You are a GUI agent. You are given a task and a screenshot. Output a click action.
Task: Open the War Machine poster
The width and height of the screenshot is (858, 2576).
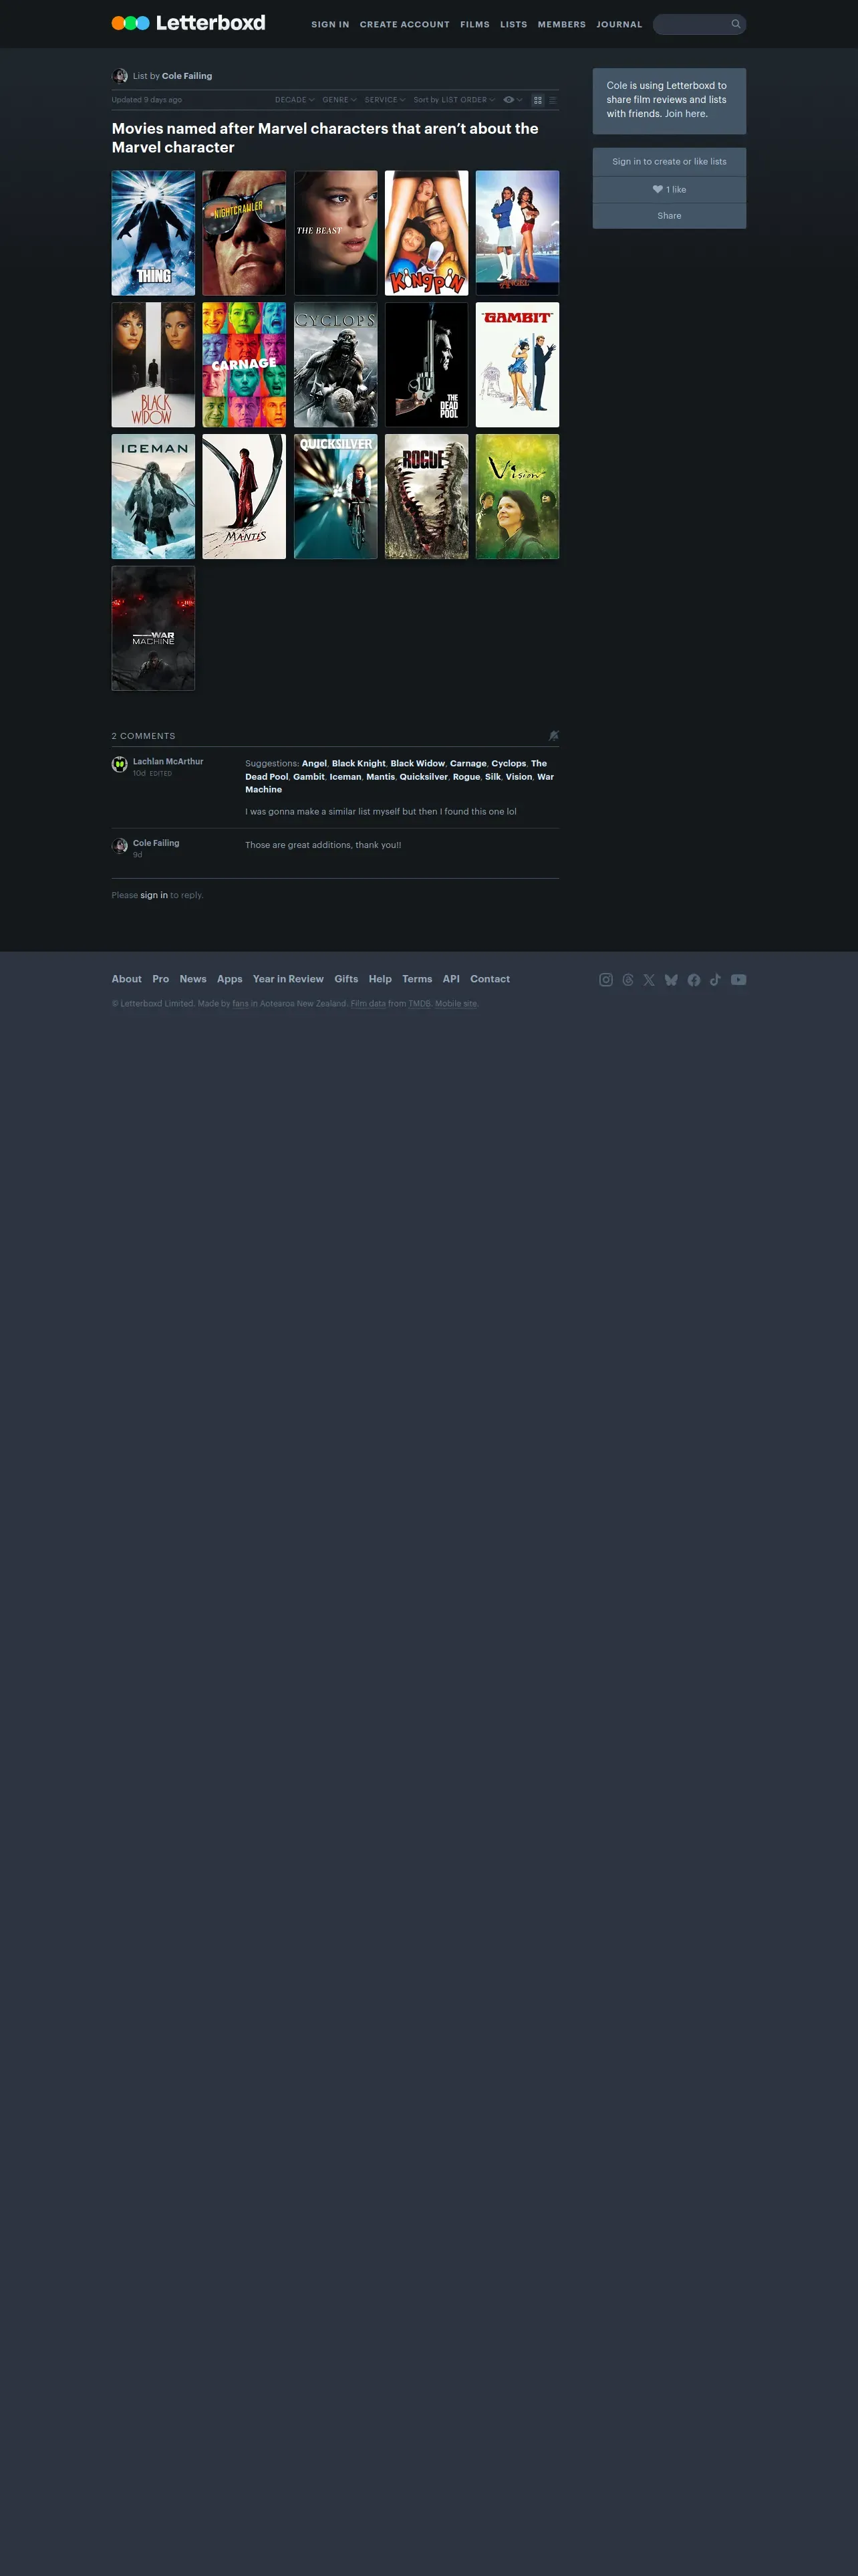pos(154,629)
